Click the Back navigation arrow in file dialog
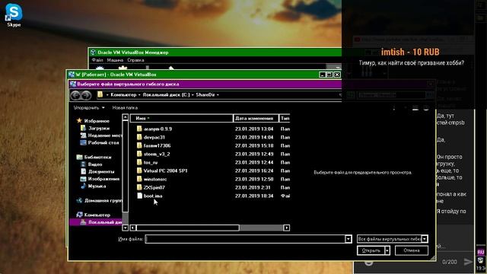The width and height of the screenshot is (487, 274). click(x=75, y=95)
